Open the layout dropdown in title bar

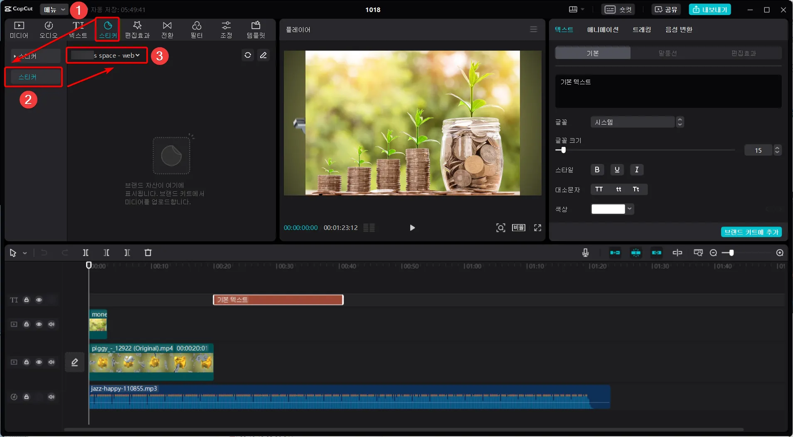coord(576,10)
